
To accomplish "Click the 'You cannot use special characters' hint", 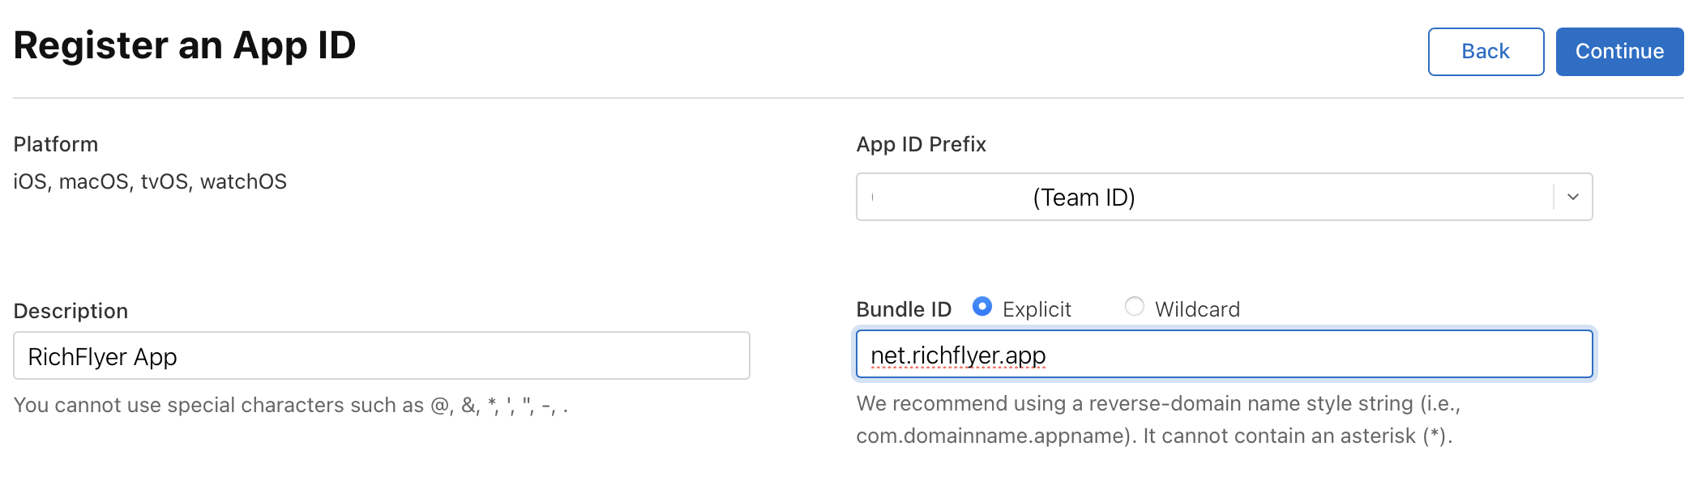I will click(x=291, y=405).
